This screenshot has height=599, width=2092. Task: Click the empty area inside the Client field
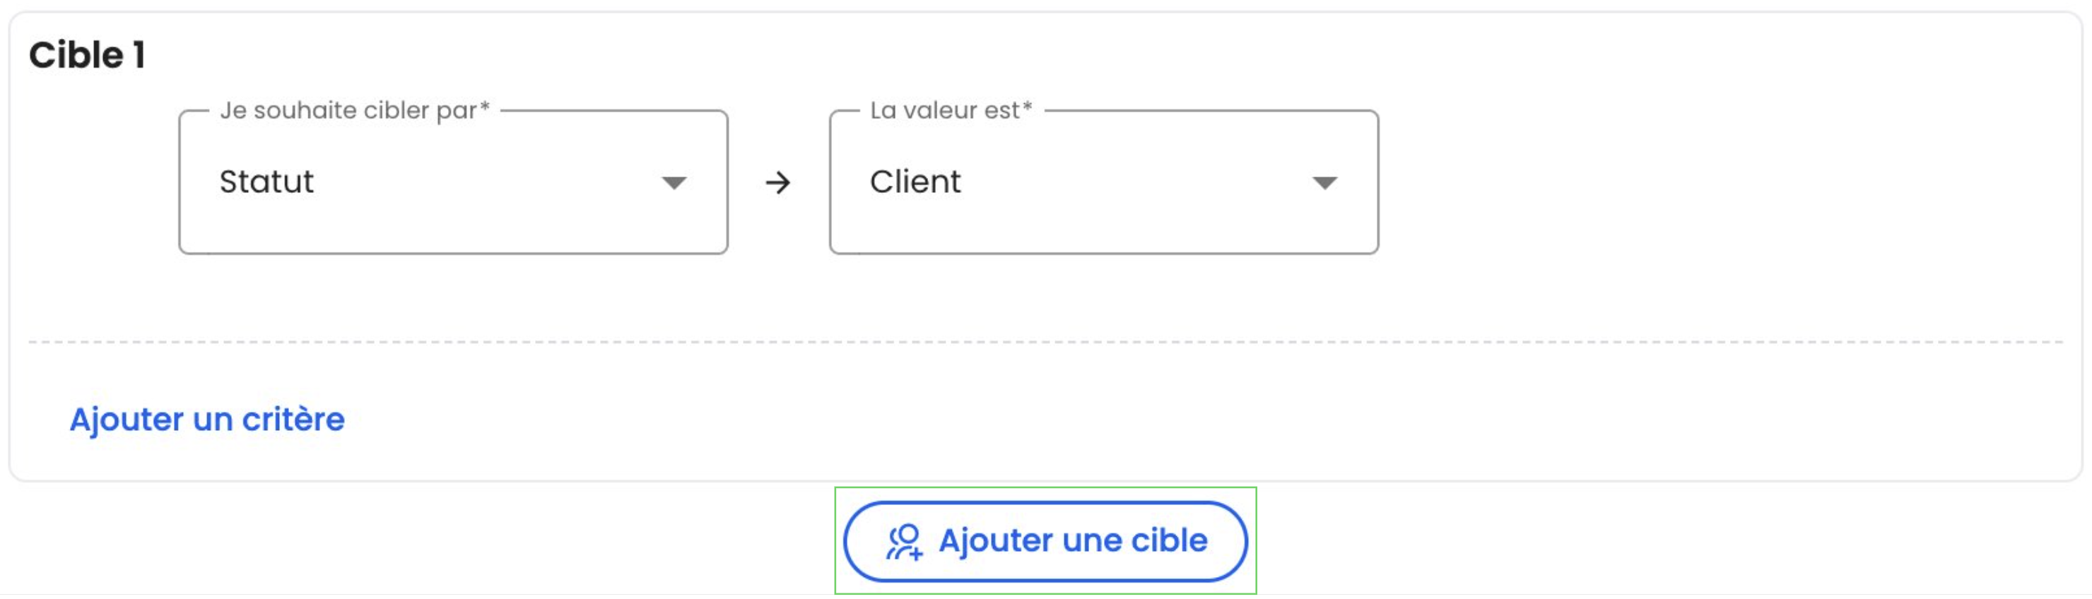(x=1137, y=183)
